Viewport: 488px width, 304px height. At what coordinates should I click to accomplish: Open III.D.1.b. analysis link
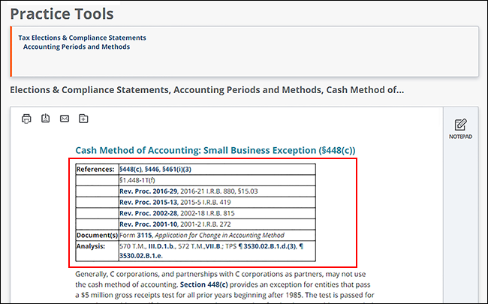coord(165,245)
